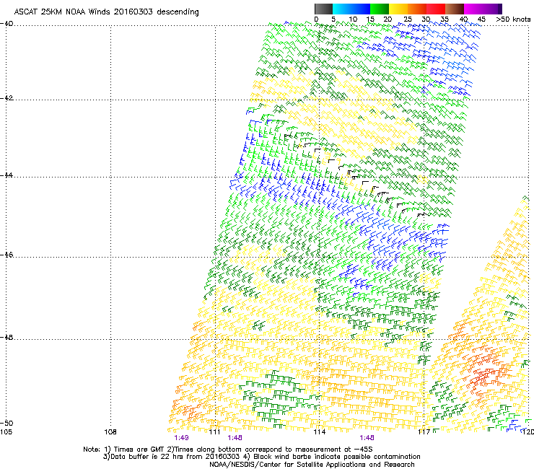The height and width of the screenshot is (469, 534).
Task: Click the '45' legend scale label
Action: click(481, 19)
